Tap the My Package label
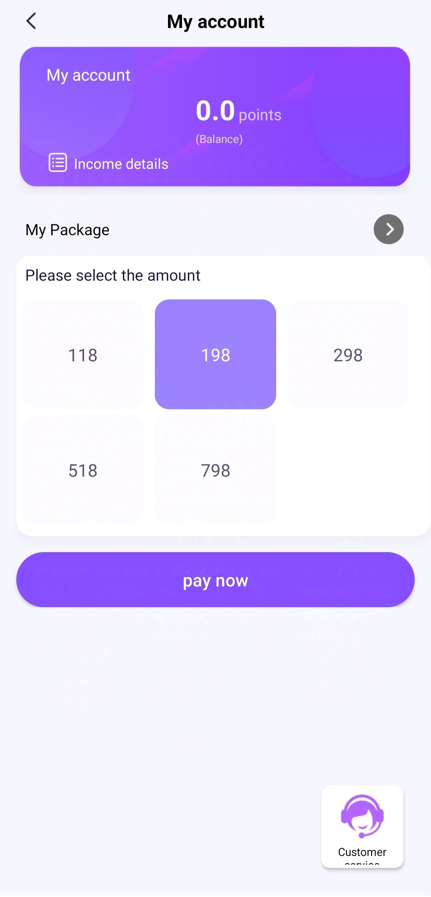 (x=67, y=230)
